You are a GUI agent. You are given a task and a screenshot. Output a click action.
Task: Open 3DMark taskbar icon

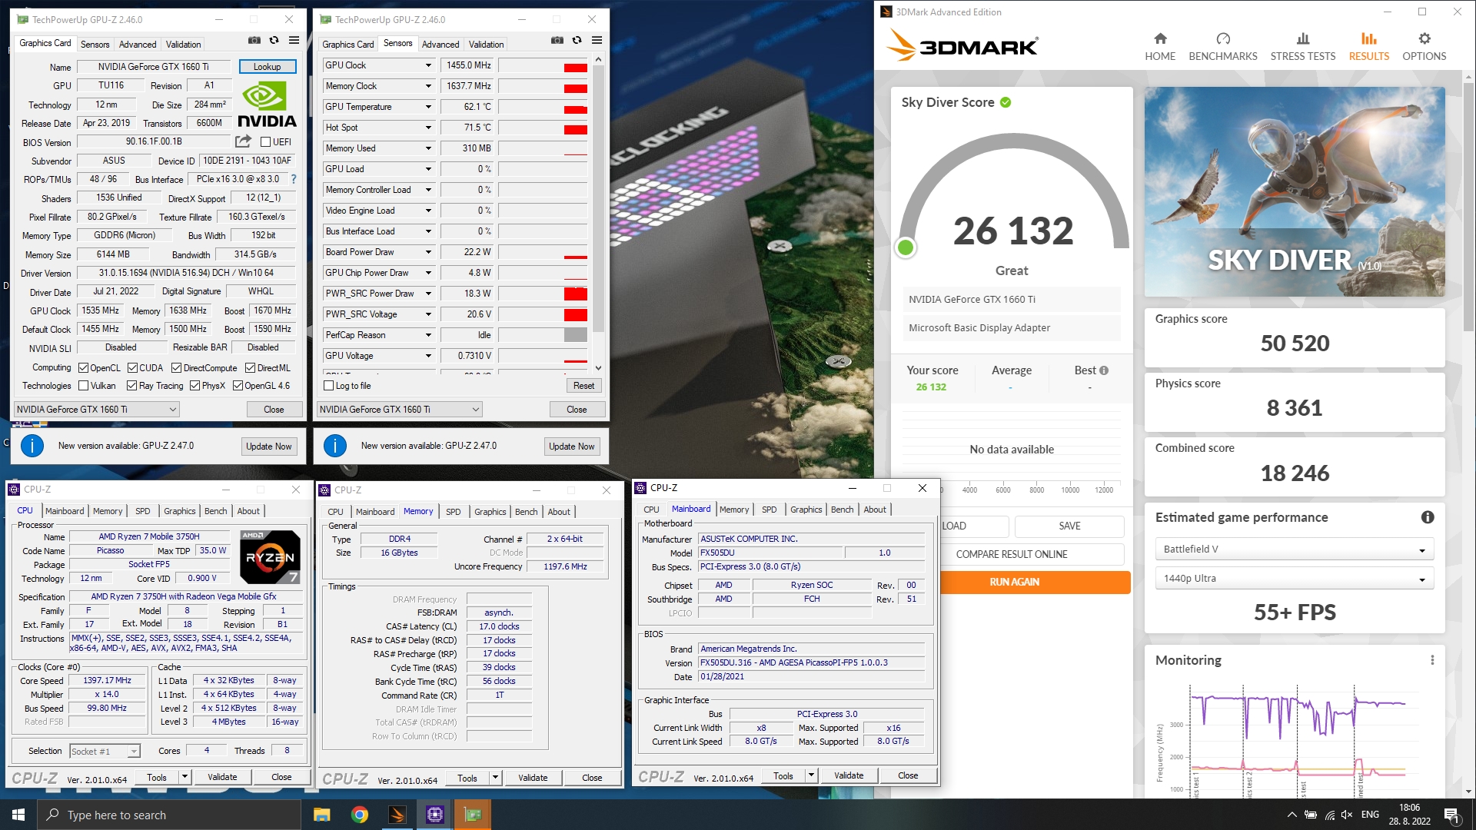point(397,815)
